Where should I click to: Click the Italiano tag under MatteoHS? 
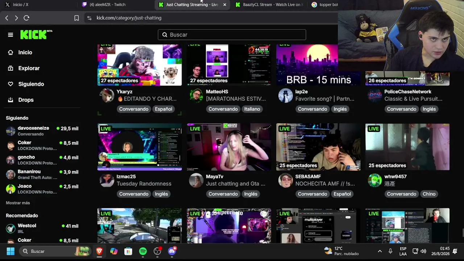click(252, 109)
